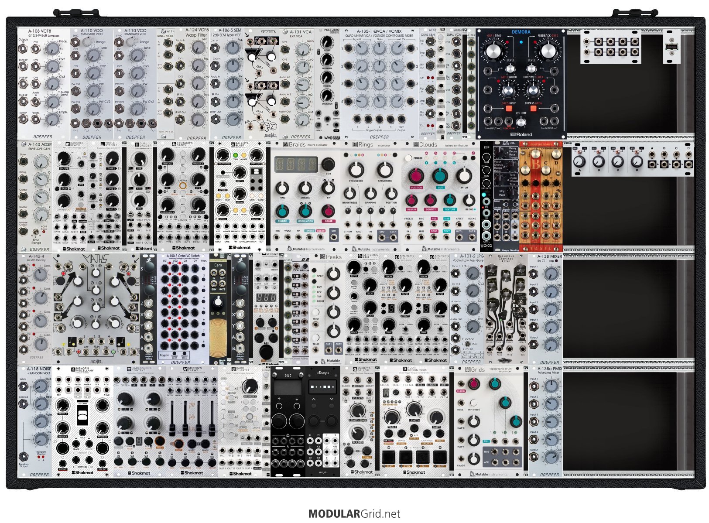Click the Rings DAMPING knob
The width and height of the screenshot is (709, 523).
pos(370,193)
